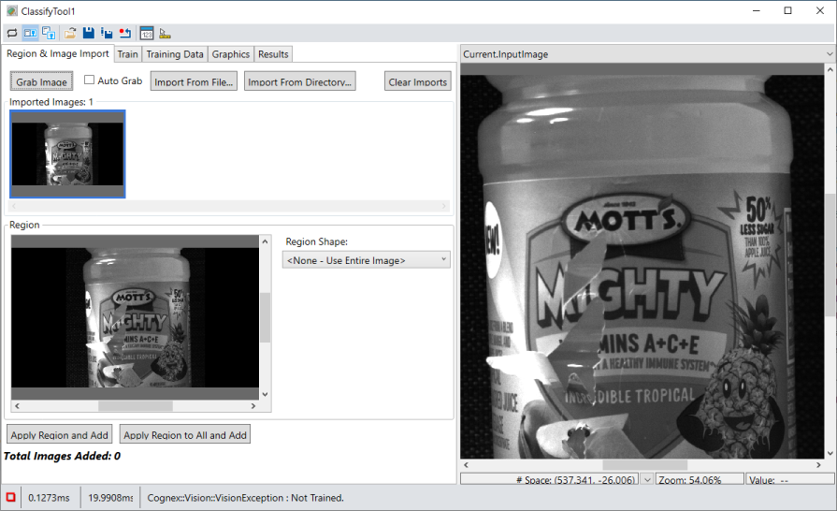Screen dimensions: 837x511
Task: Click the Save As icon in toolbar
Action: 107,33
